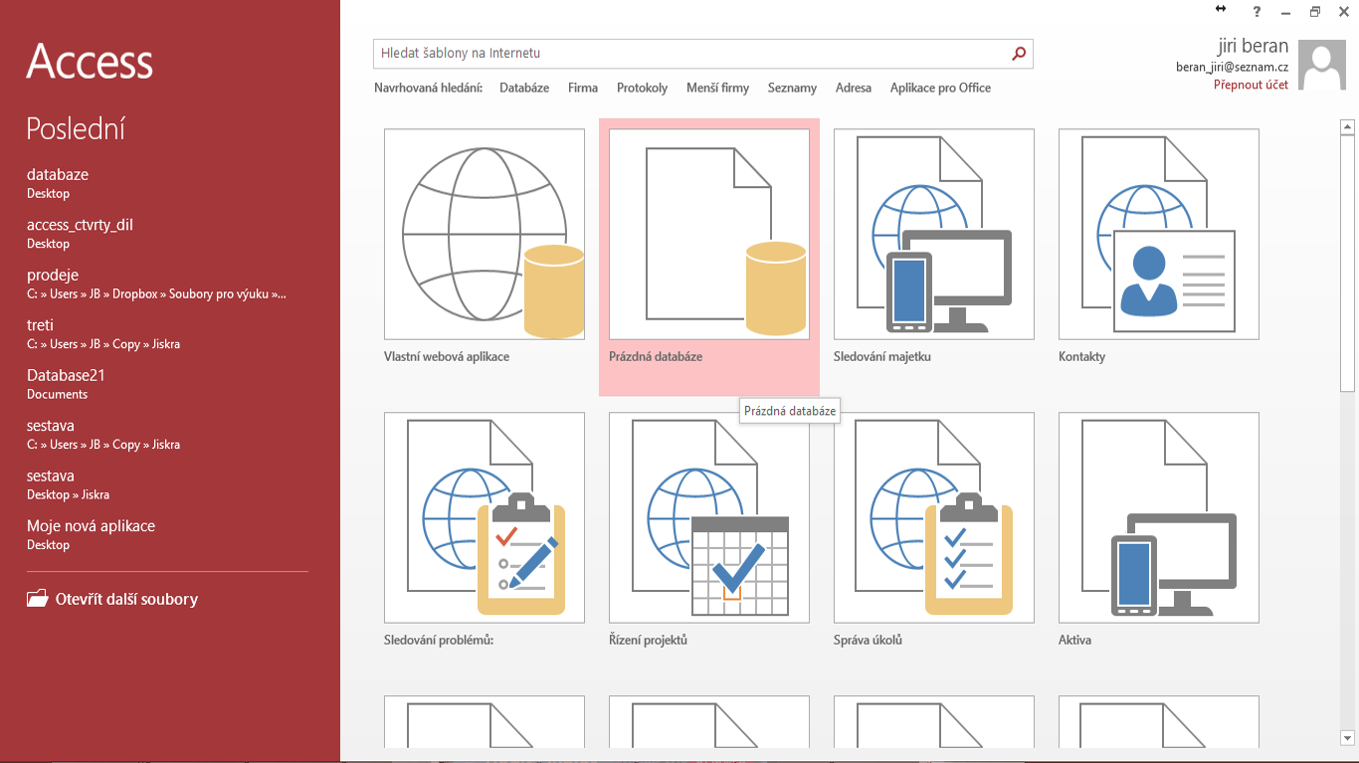Click the vertical scrollbar thumb

(1347, 264)
